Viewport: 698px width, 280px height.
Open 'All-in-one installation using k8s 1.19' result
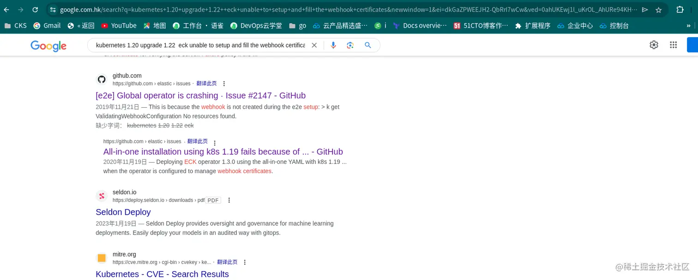point(223,152)
